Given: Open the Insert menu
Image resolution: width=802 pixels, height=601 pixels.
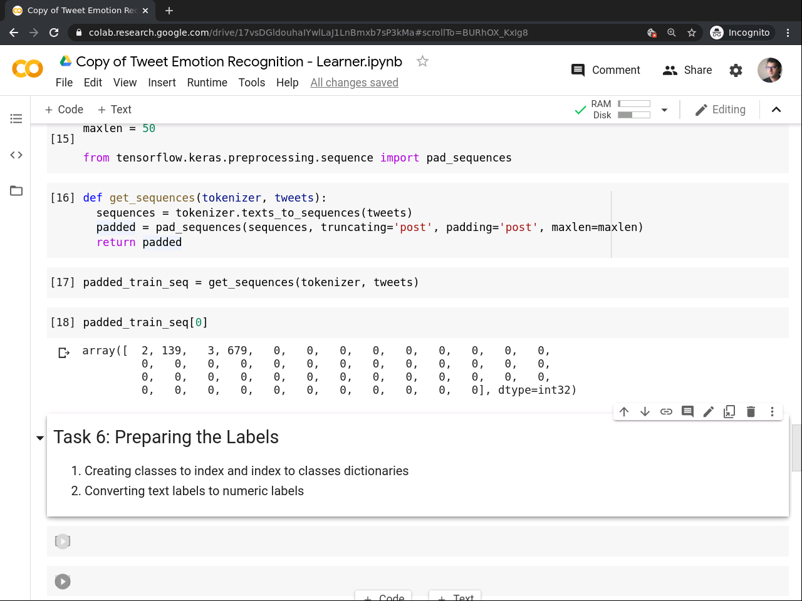Looking at the screenshot, I should pyautogui.click(x=162, y=83).
